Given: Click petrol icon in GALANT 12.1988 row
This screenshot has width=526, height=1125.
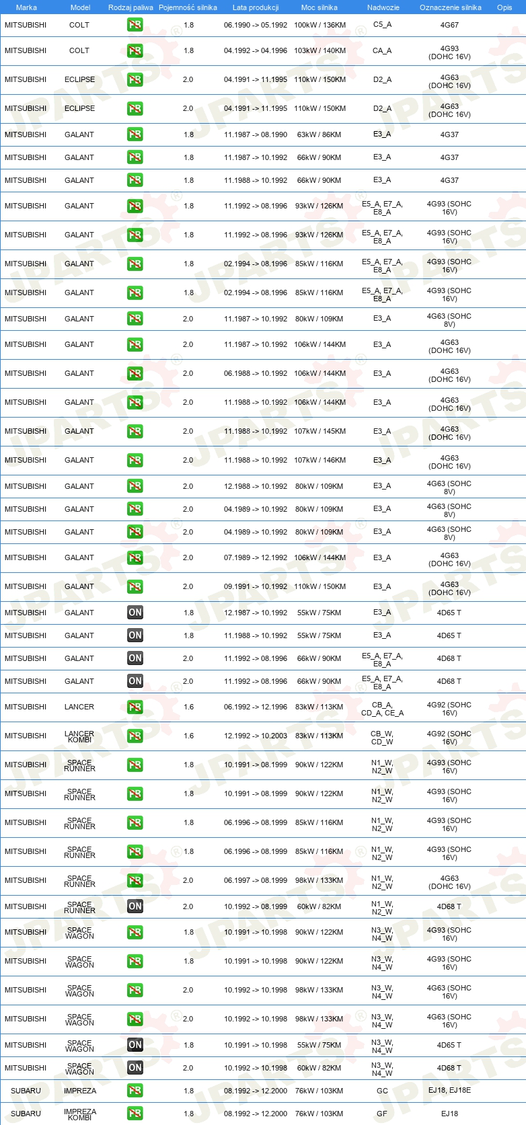Looking at the screenshot, I should click(135, 486).
